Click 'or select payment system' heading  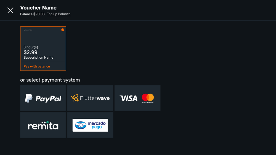[x=50, y=80]
